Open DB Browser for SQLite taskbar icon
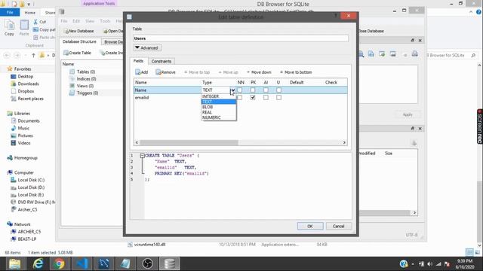Screen dimensions: 483x271 169,263
